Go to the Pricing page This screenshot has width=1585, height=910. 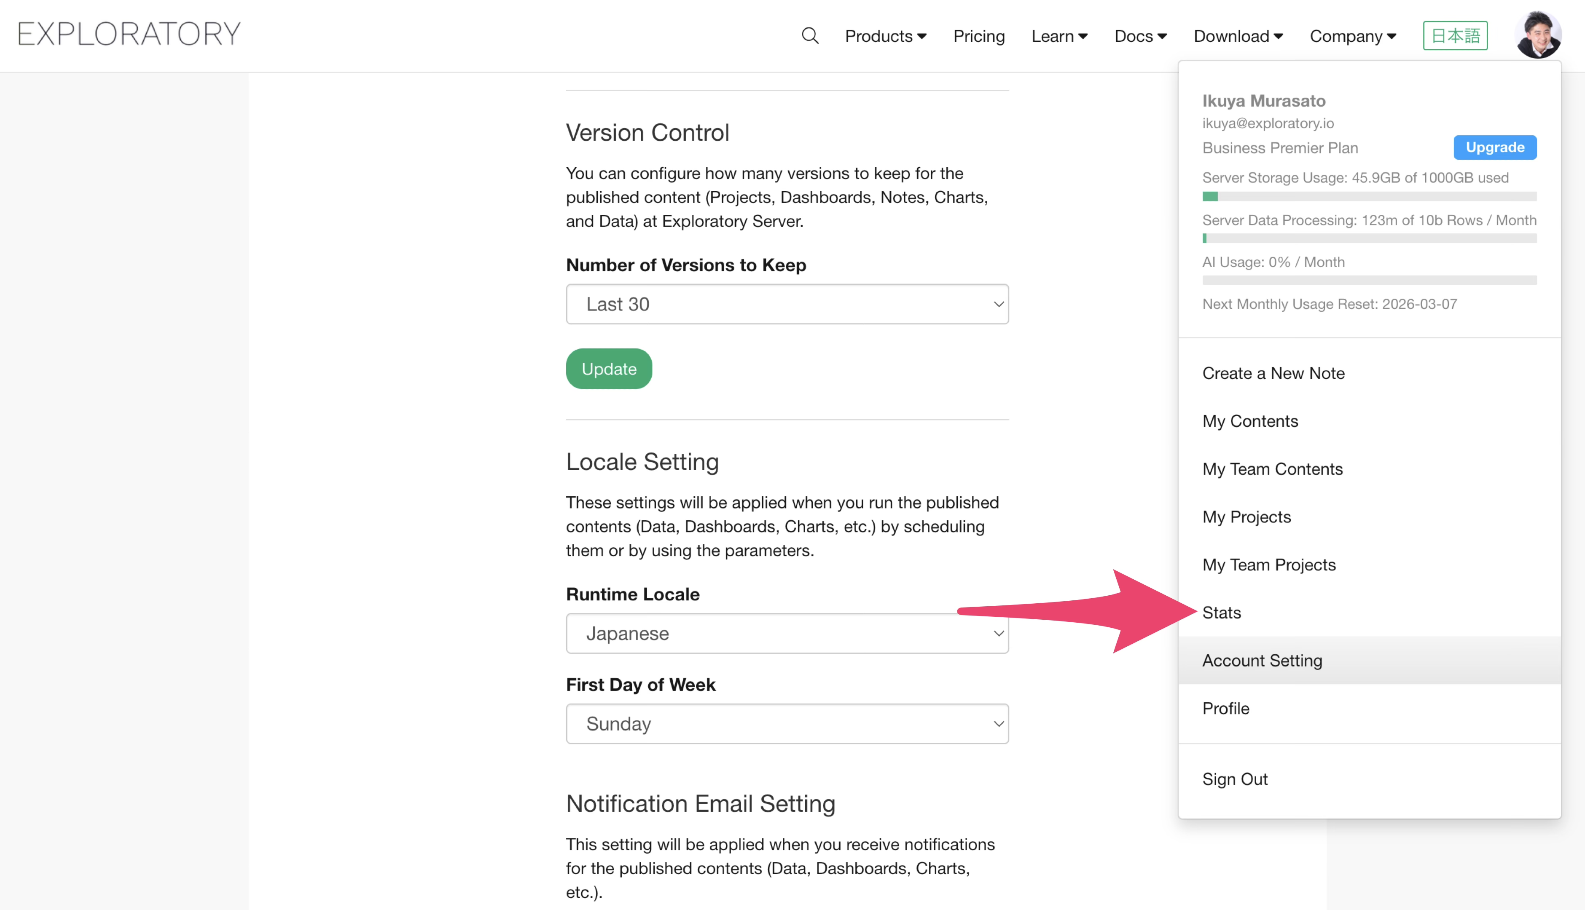coord(978,36)
